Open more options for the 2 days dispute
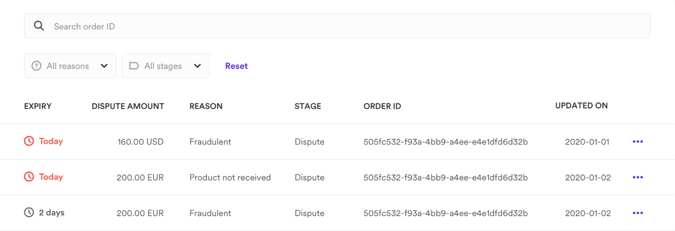The width and height of the screenshot is (675, 231). (637, 213)
